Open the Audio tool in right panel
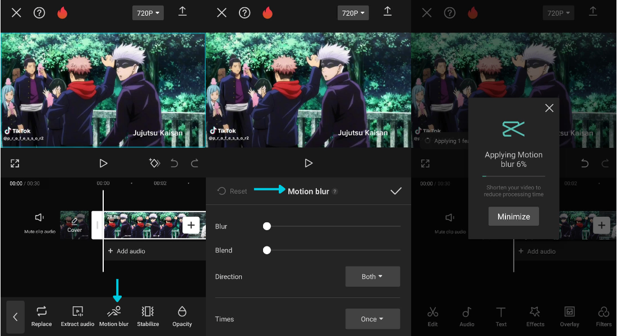 467,317
